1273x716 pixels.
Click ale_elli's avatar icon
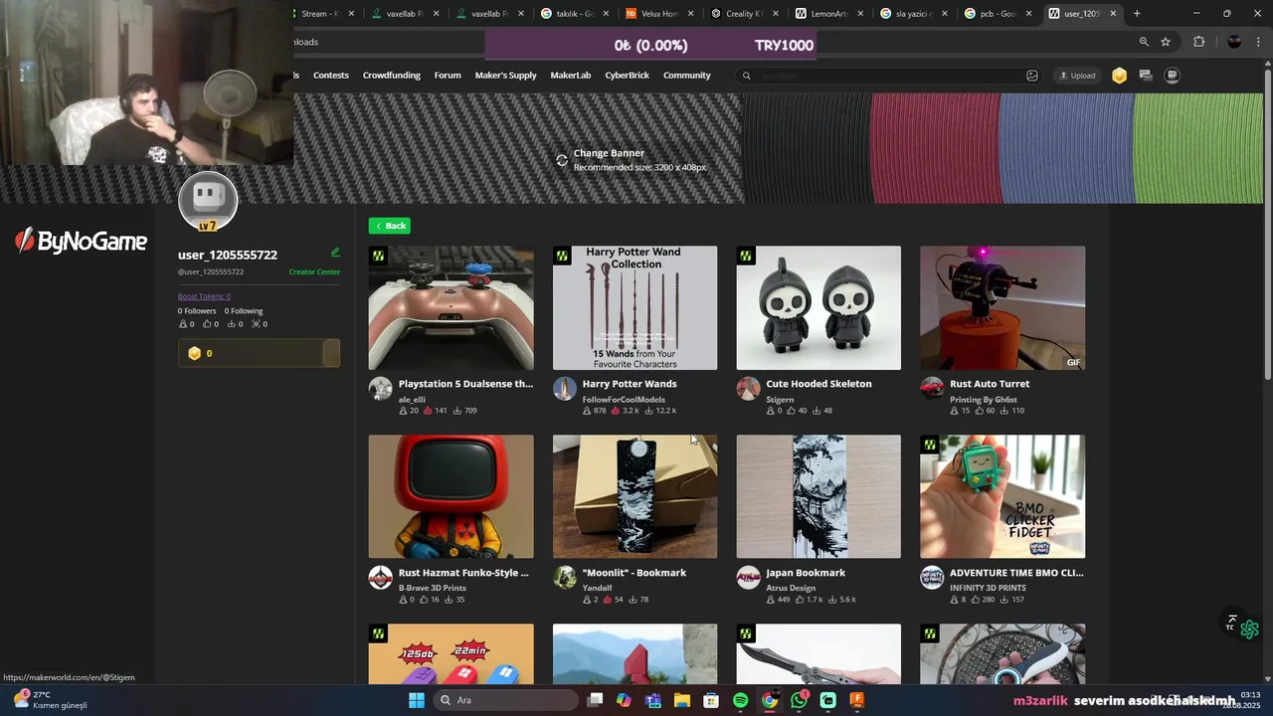tap(381, 389)
